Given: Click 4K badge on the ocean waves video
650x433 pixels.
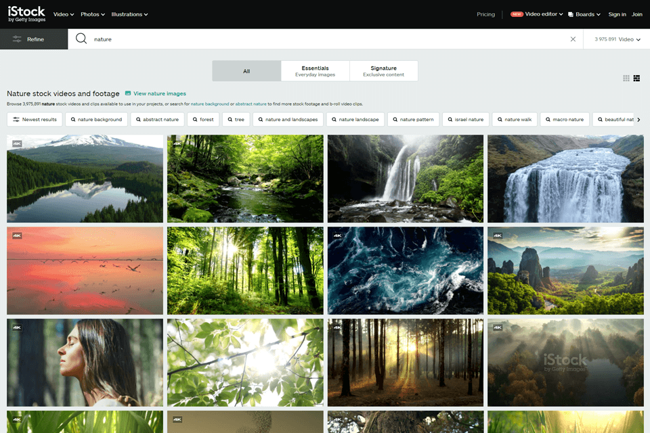Looking at the screenshot, I should [337, 235].
